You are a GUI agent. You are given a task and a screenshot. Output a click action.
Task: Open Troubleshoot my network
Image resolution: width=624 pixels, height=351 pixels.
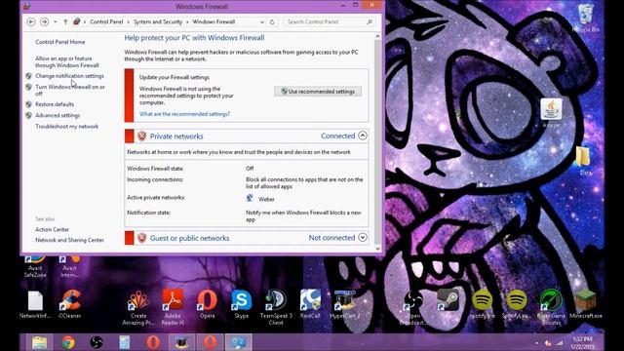coord(67,127)
